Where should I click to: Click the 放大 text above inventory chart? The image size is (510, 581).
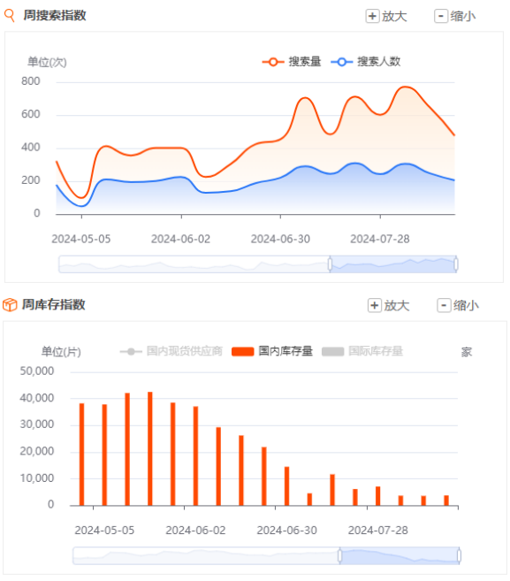pyautogui.click(x=396, y=306)
